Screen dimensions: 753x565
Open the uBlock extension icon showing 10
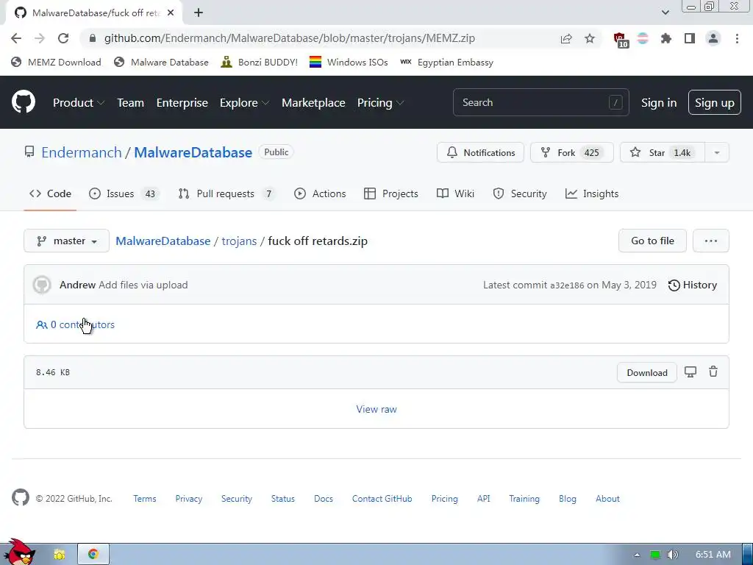coord(621,40)
